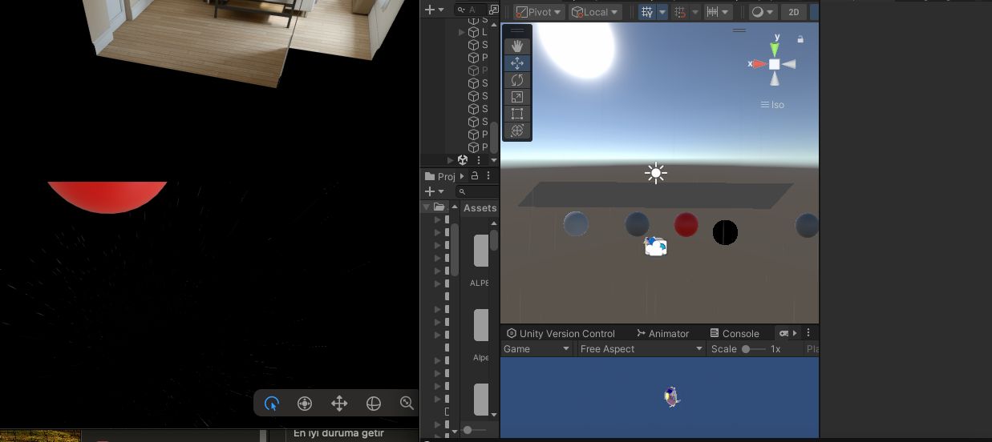Open draw mode shading dropdown

click(762, 12)
